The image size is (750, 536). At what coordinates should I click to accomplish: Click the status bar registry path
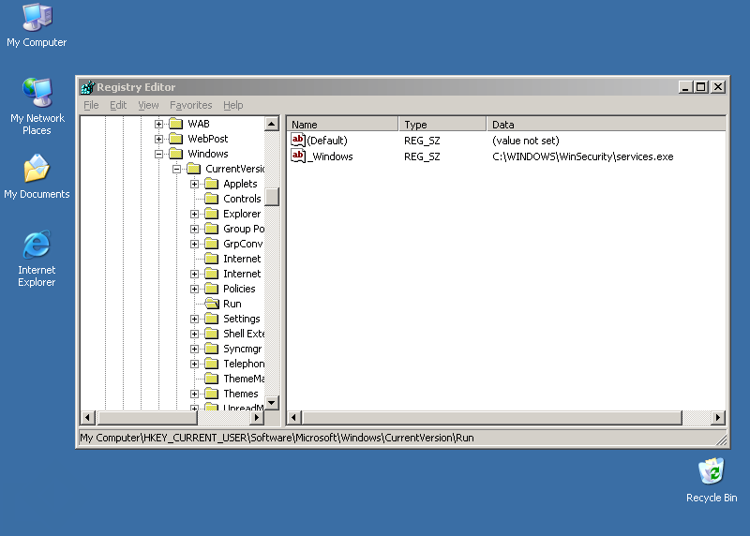tap(277, 438)
